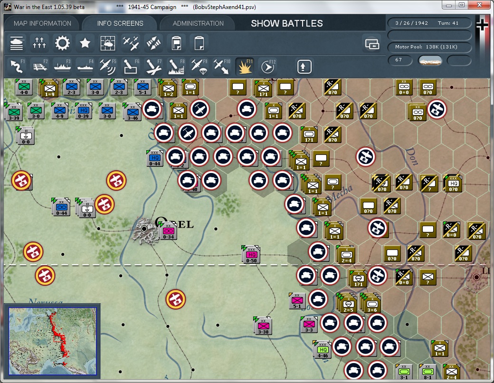This screenshot has width=494, height=383.
Task: Click F12 end turn button
Action: point(268,66)
